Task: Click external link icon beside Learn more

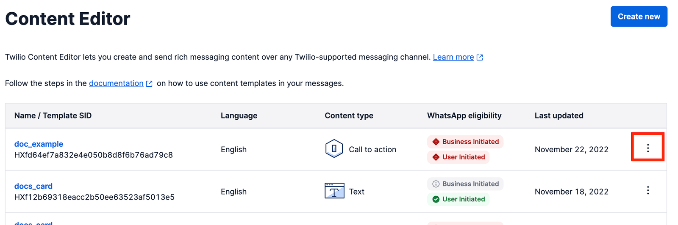Action: 480,58
